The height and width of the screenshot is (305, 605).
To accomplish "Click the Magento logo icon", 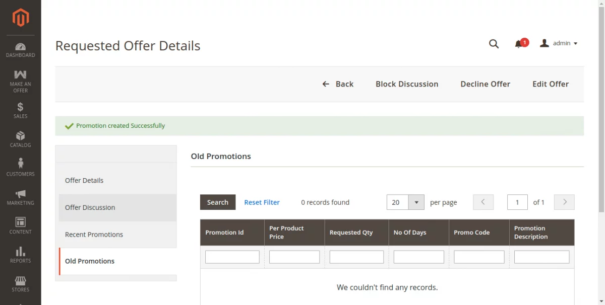I will (x=21, y=18).
